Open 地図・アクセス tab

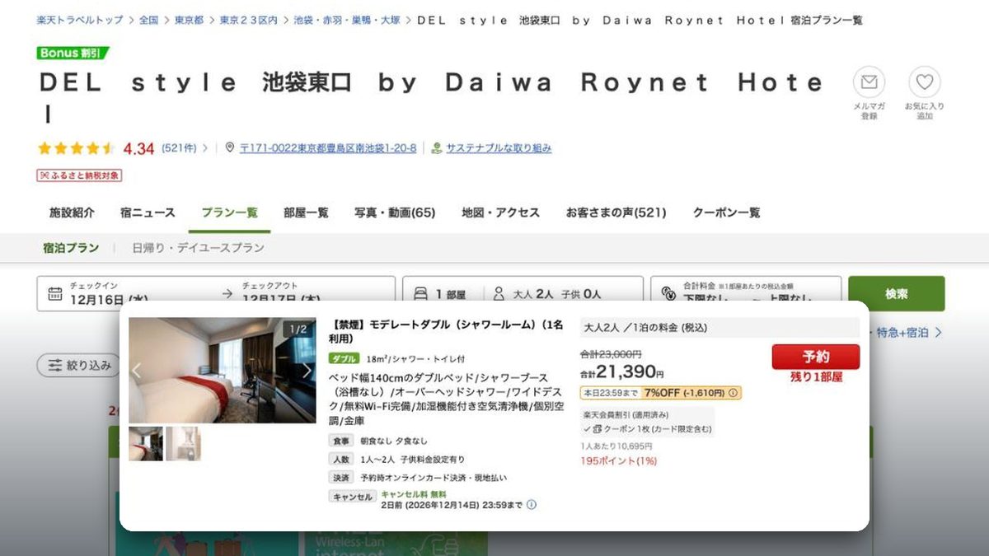(x=500, y=213)
